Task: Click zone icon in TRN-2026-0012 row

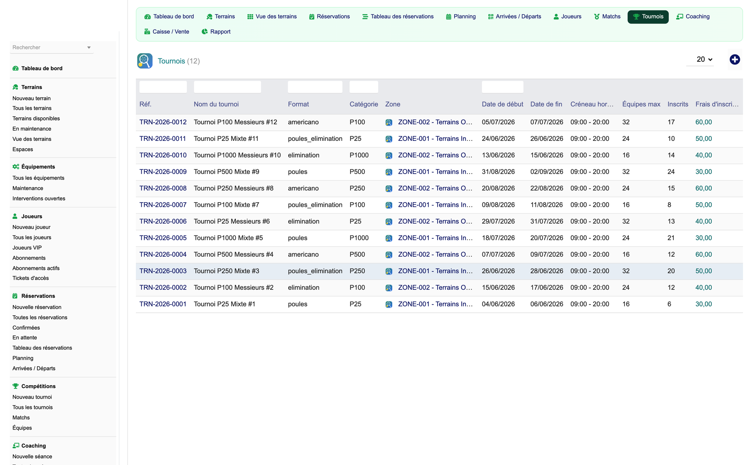Action: [389, 122]
